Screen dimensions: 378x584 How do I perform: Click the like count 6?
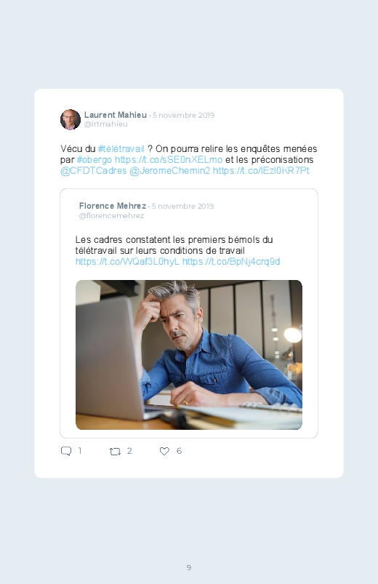tap(179, 451)
